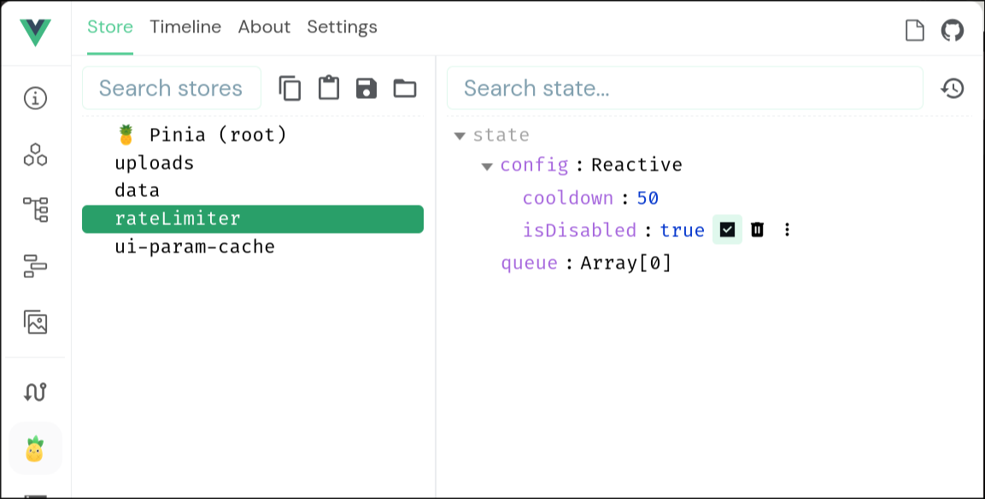The height and width of the screenshot is (499, 985).
Task: Click inside the Search state field
Action: pyautogui.click(x=683, y=87)
